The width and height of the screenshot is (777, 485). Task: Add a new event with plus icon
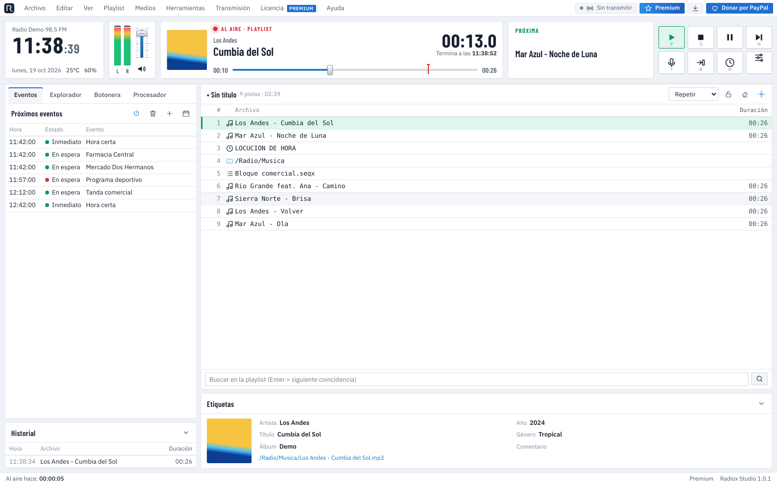coord(169,113)
